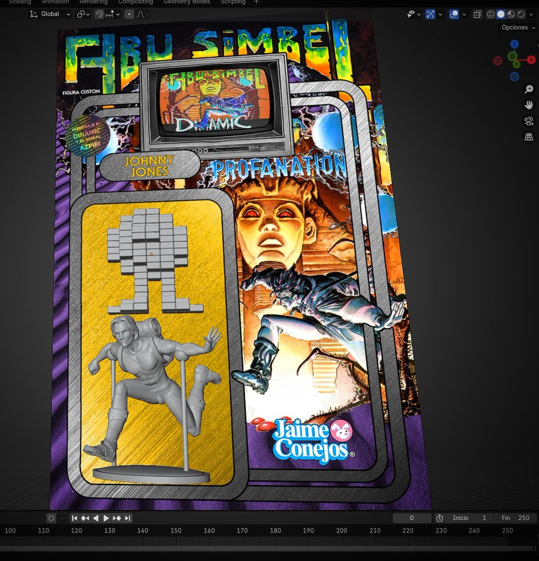The width and height of the screenshot is (539, 561).
Task: Switch to solid shading
Action: [501, 14]
